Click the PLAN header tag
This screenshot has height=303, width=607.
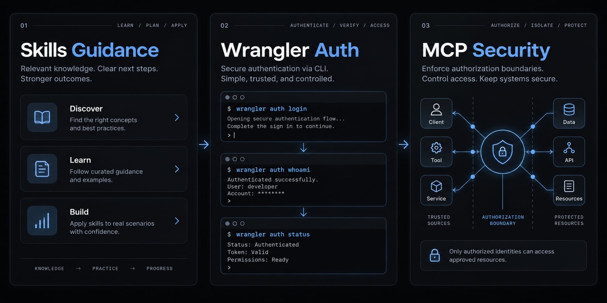point(153,25)
